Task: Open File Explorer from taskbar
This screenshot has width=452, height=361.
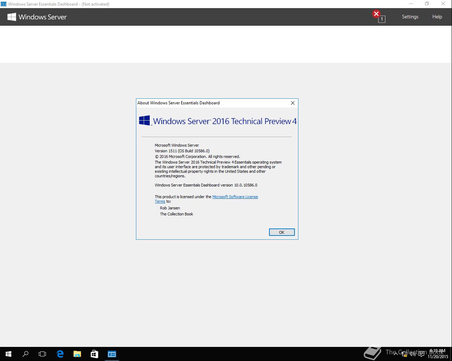Action: (77, 354)
